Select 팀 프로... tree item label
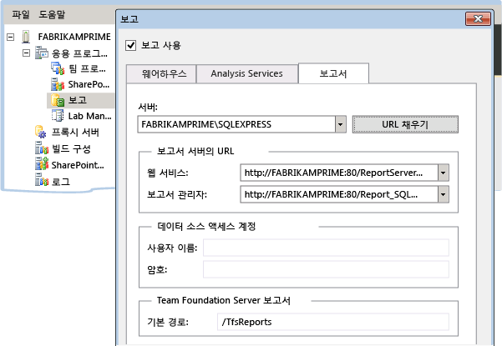This screenshot has width=502, height=346. (x=87, y=68)
